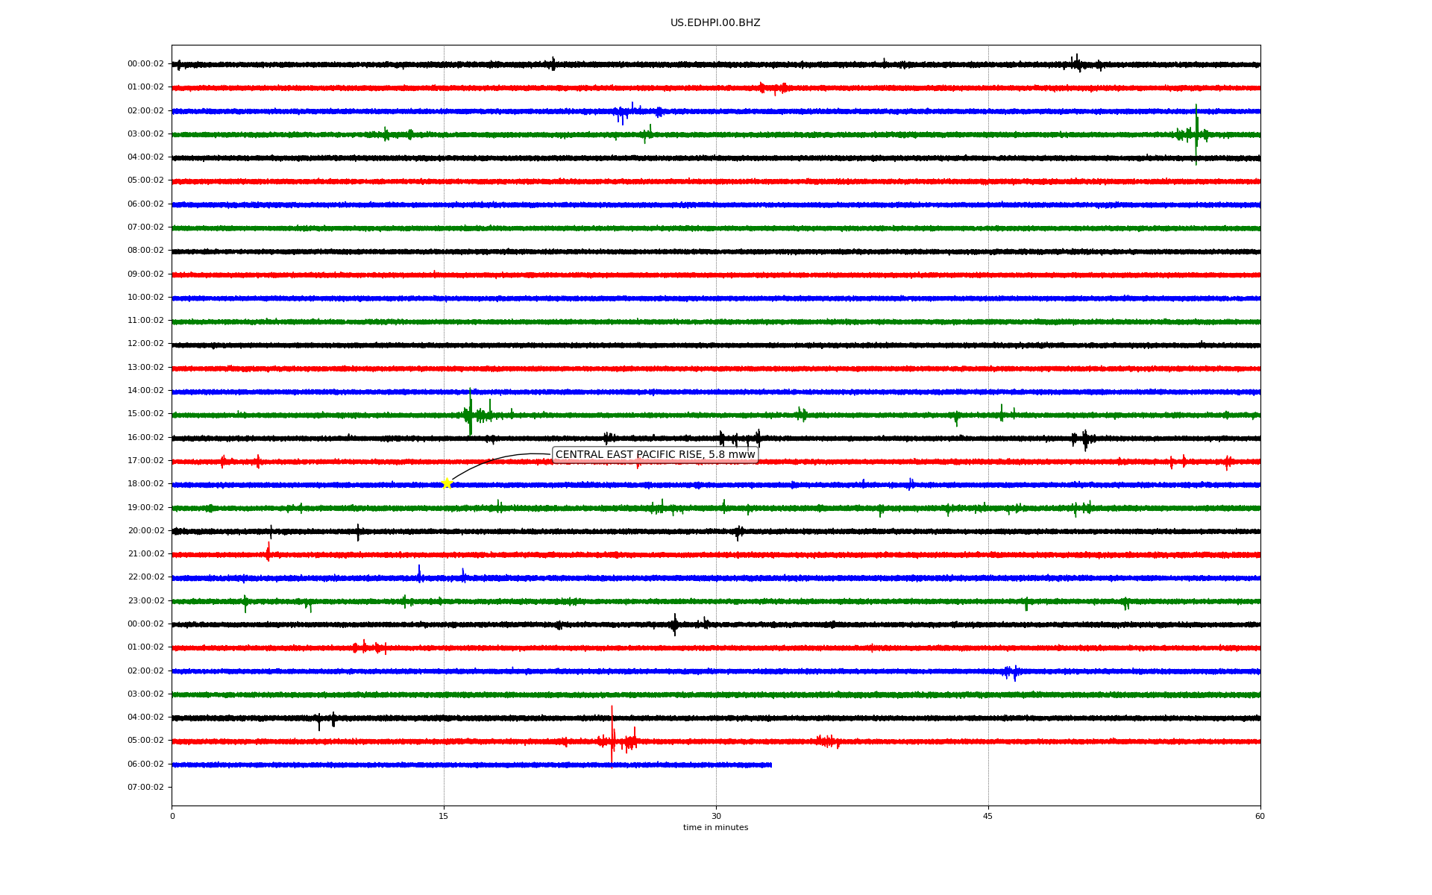This screenshot has width=1432, height=895.
Task: Click the 23:00:02 row time label
Action: [145, 600]
